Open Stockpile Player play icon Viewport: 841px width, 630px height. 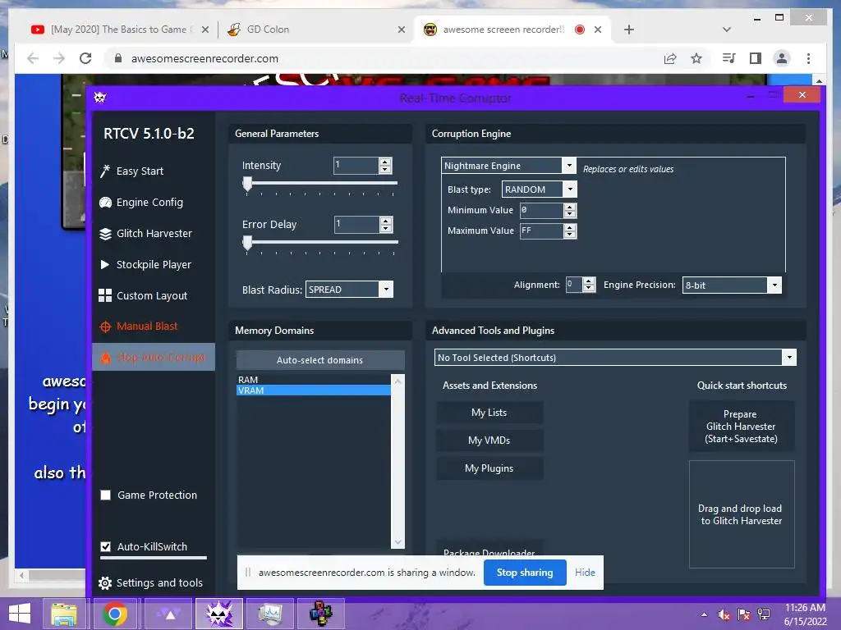point(105,265)
